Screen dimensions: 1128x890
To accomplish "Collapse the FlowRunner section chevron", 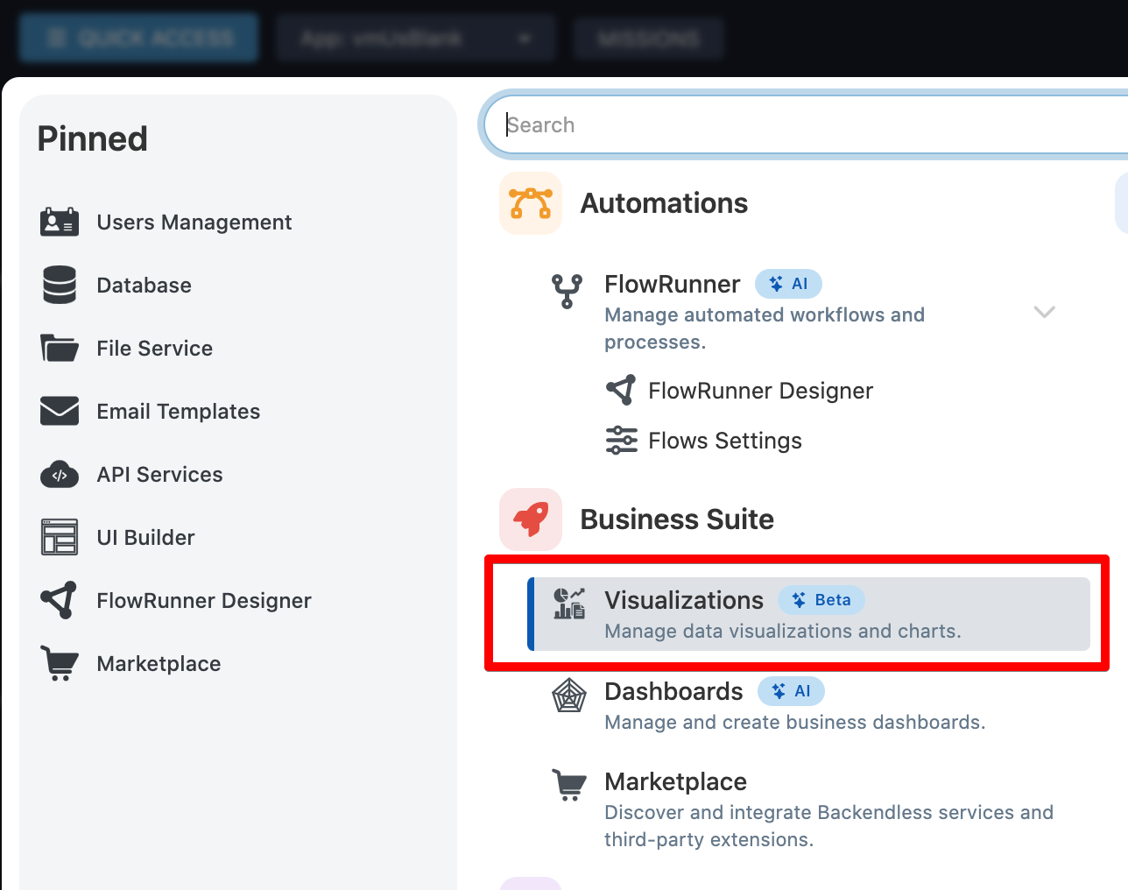I will click(x=1044, y=312).
